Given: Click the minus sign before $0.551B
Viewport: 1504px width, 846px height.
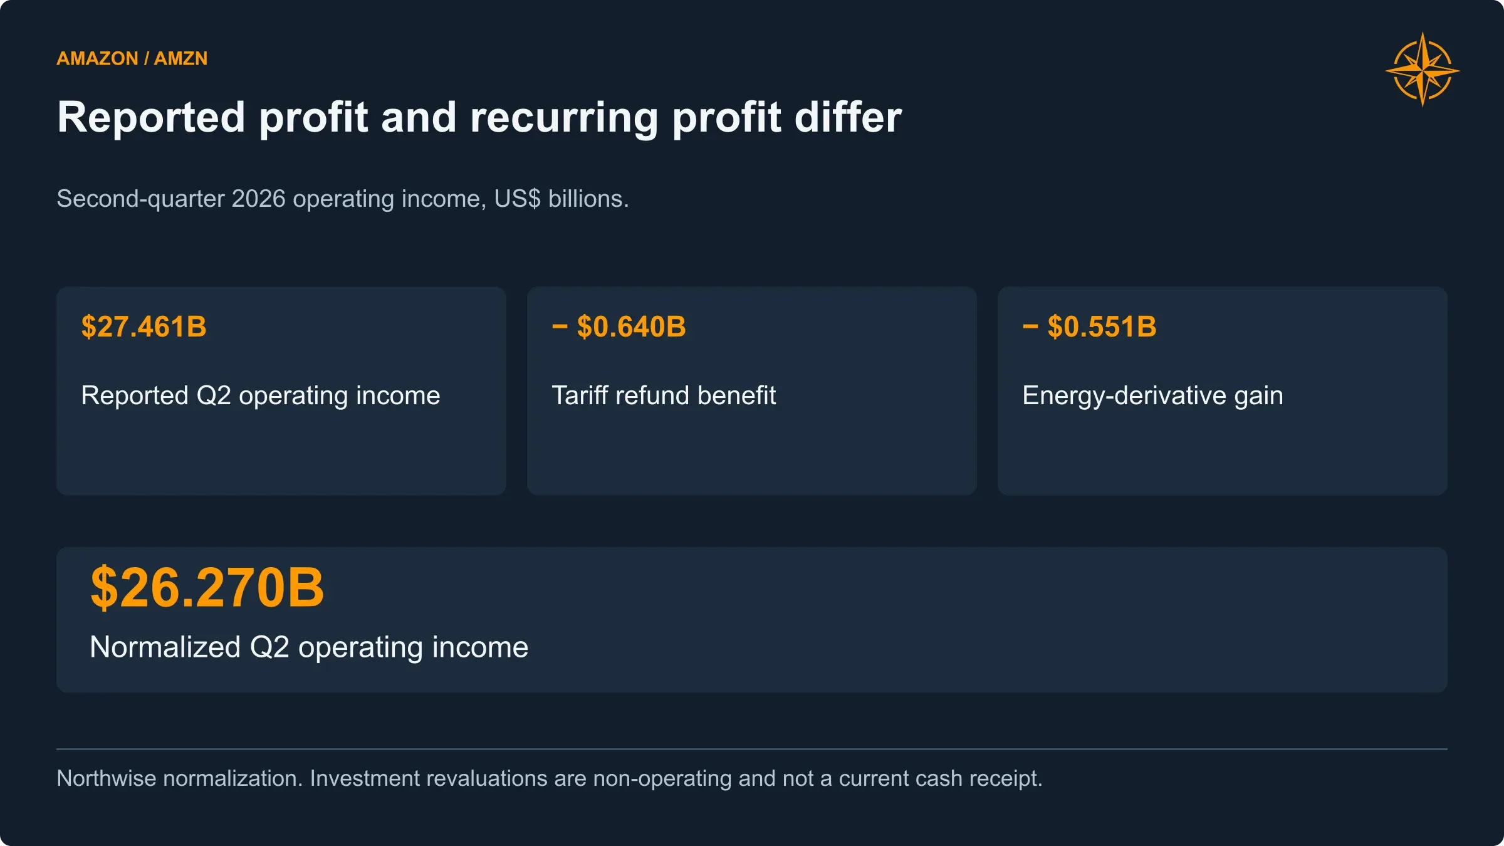Looking at the screenshot, I should 1030,326.
